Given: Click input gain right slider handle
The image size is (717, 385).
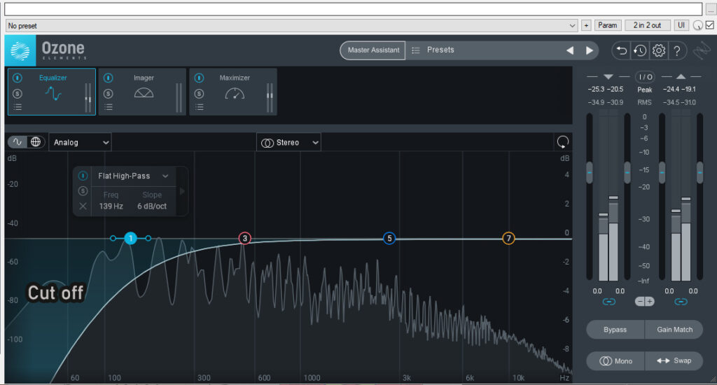Looking at the screenshot, I should click(x=627, y=173).
